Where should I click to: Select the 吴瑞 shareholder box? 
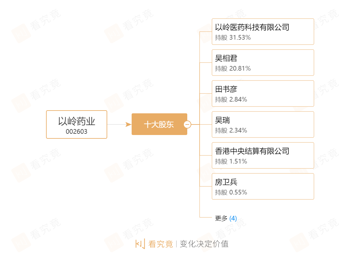coord(263,124)
